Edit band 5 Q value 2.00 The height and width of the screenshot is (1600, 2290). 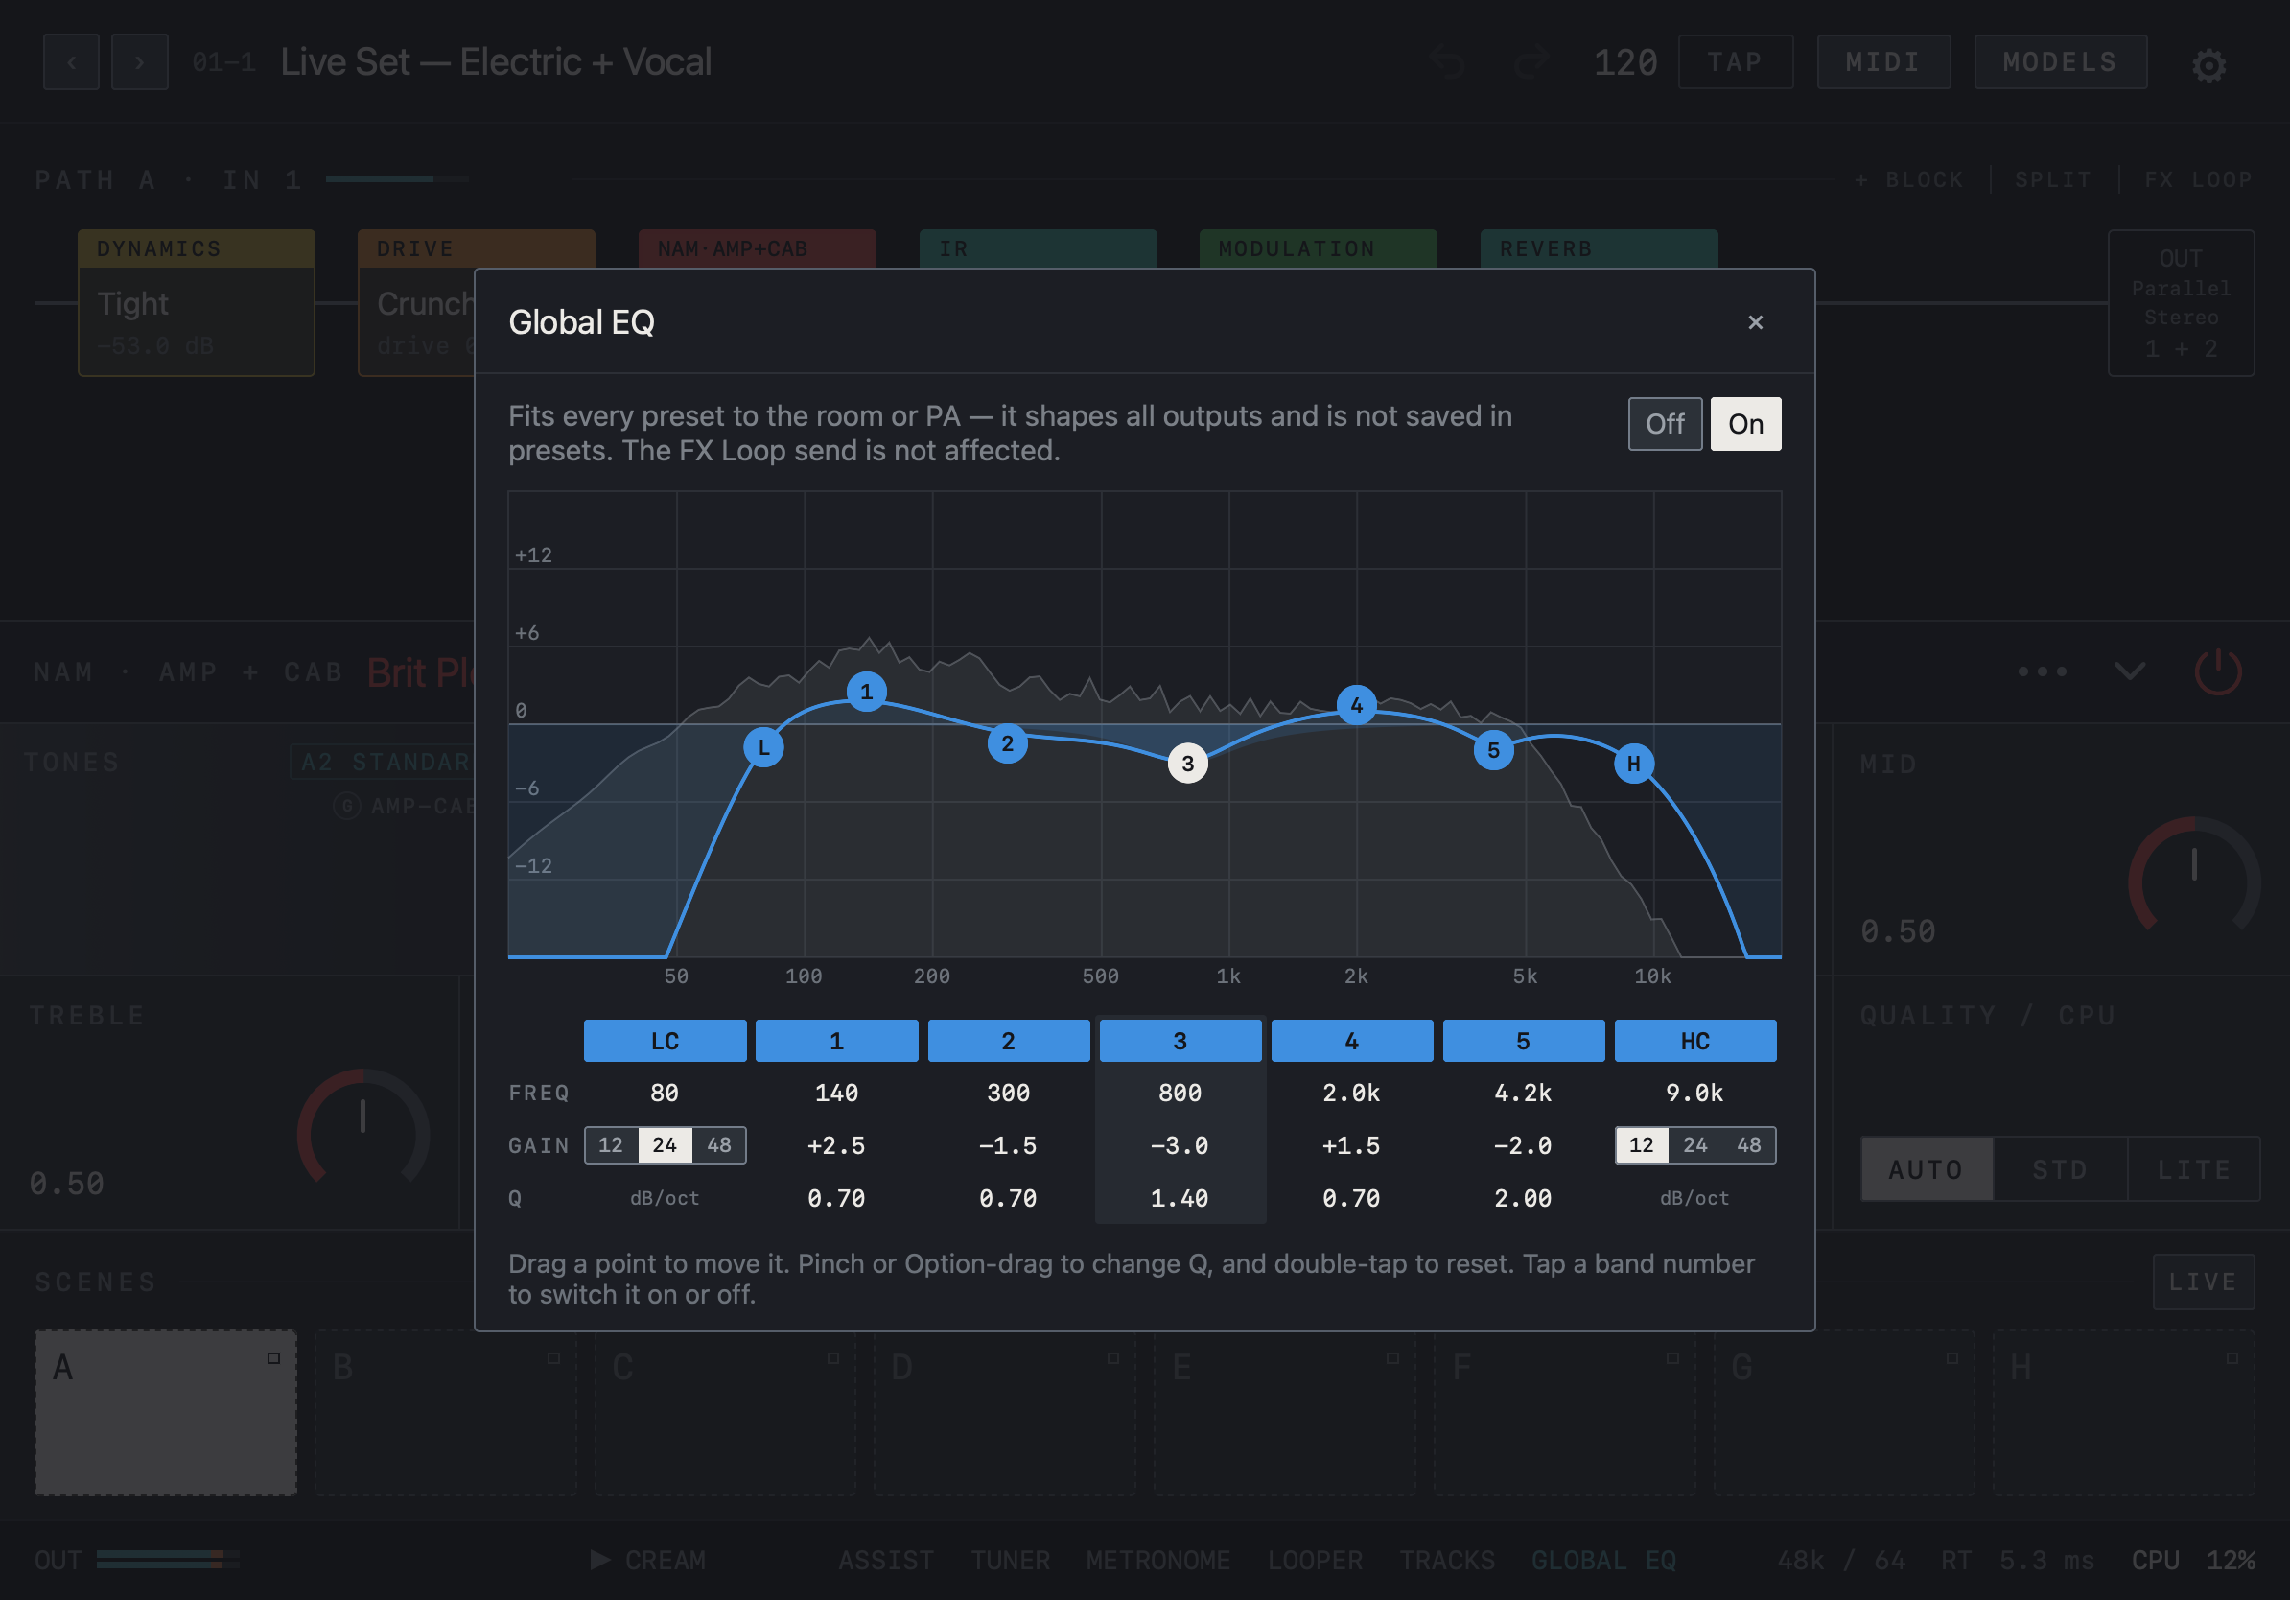pyautogui.click(x=1523, y=1198)
